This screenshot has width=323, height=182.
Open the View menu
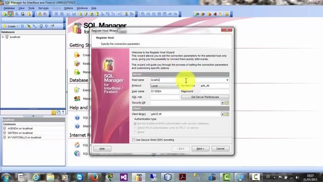tap(21, 8)
